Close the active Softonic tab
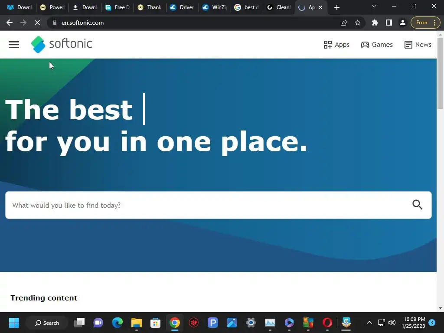 pyautogui.click(x=320, y=8)
